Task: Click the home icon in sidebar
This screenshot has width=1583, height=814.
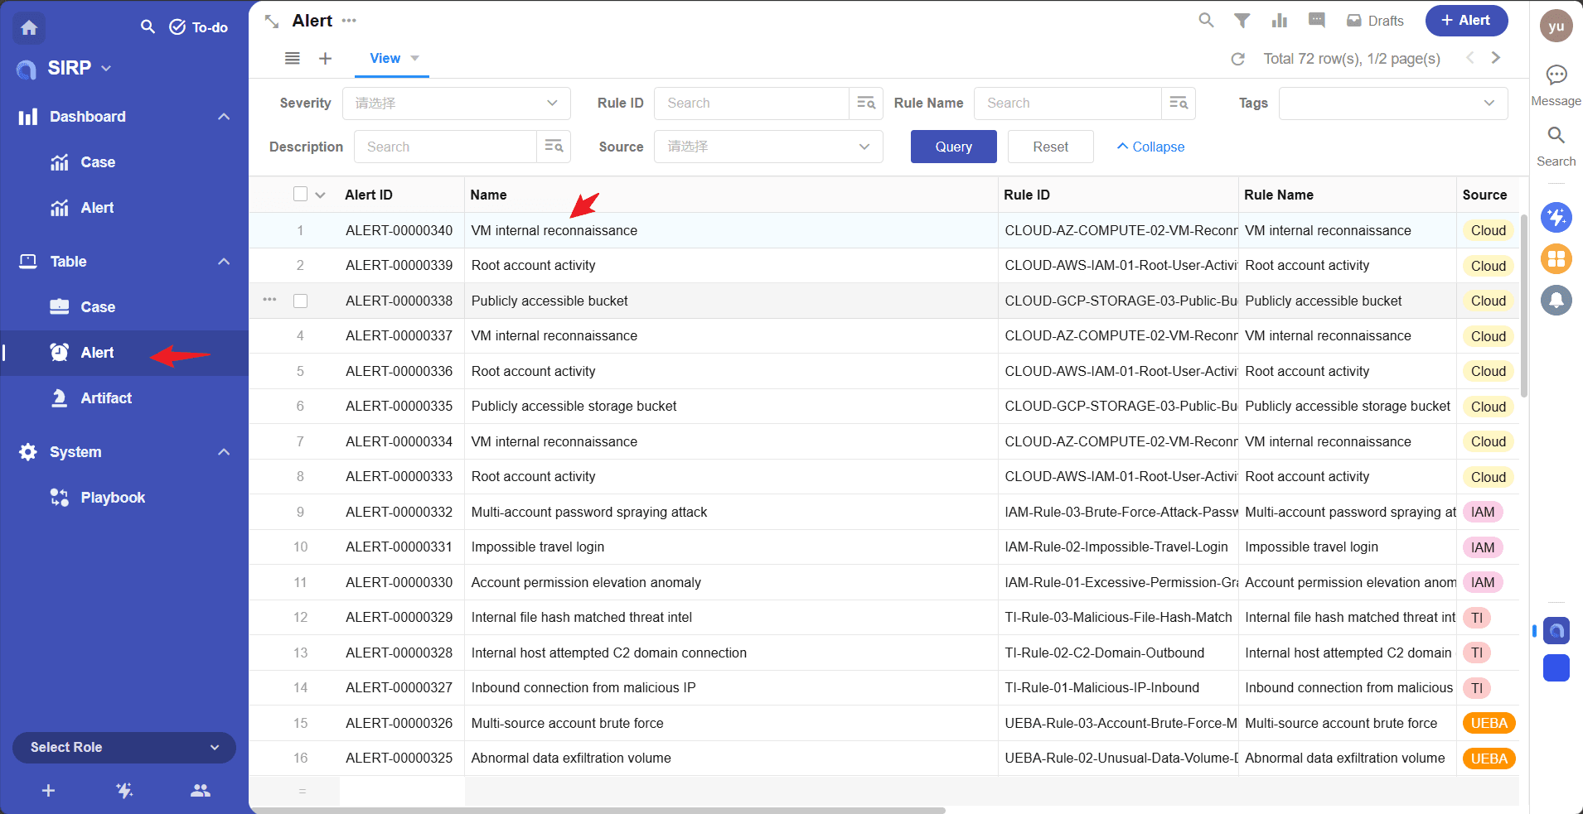Action: 29,28
